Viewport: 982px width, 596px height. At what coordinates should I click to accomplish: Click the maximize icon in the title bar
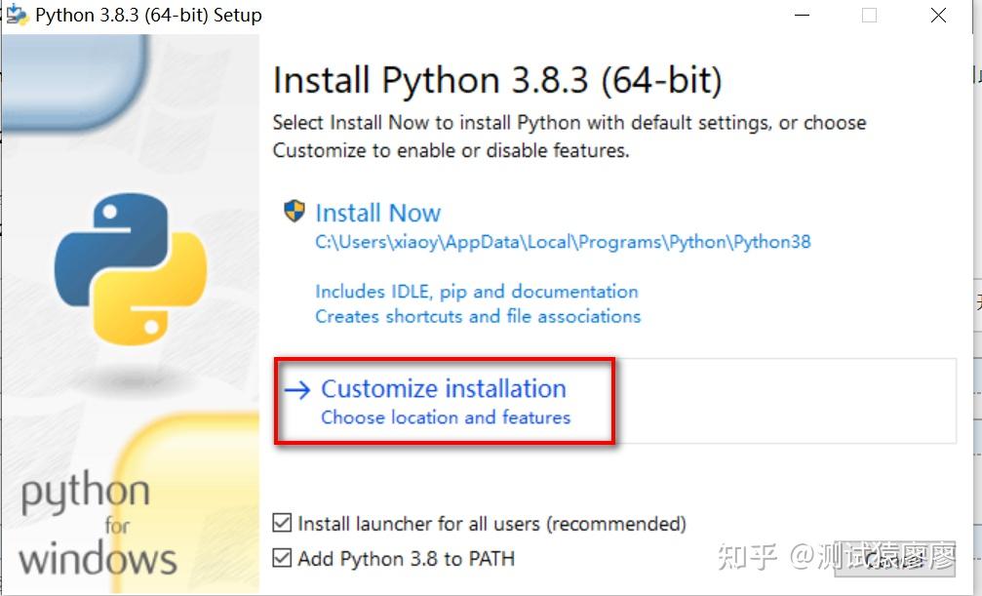tap(869, 15)
